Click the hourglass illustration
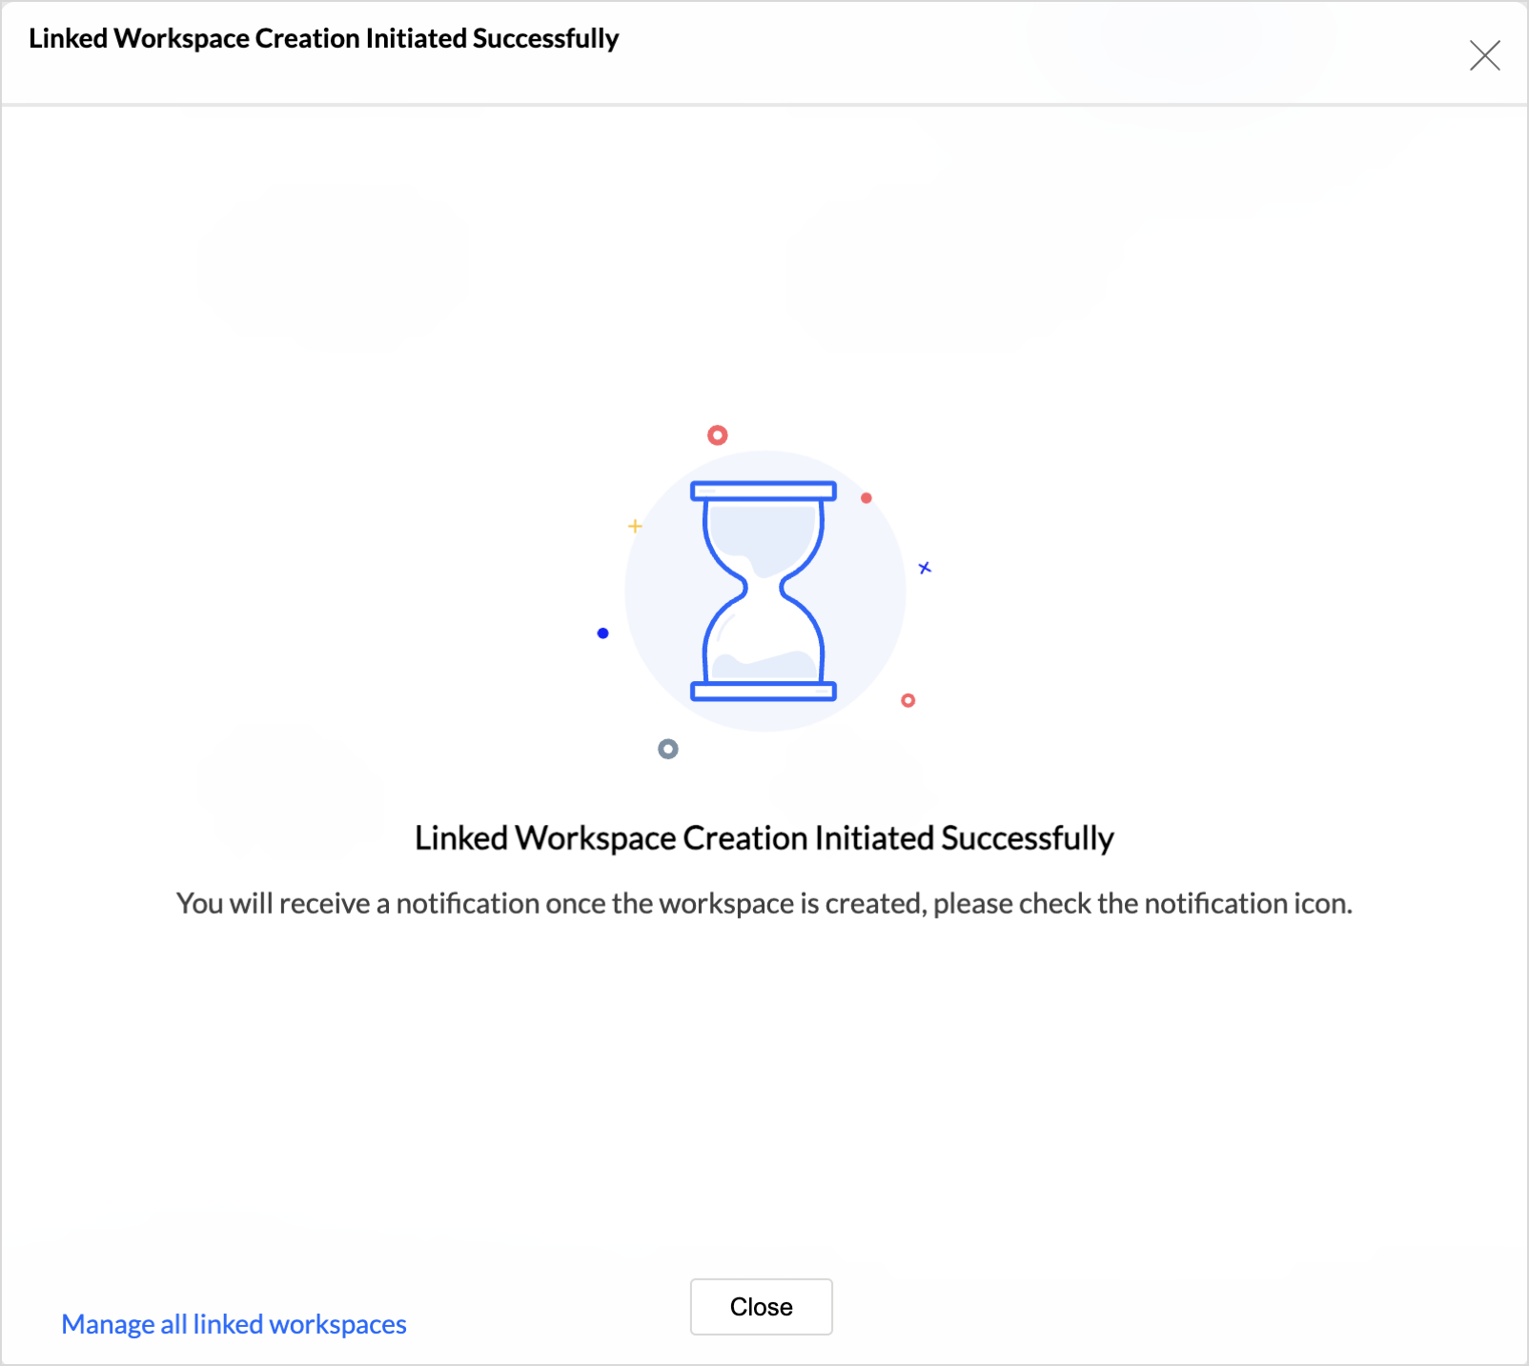 763,591
